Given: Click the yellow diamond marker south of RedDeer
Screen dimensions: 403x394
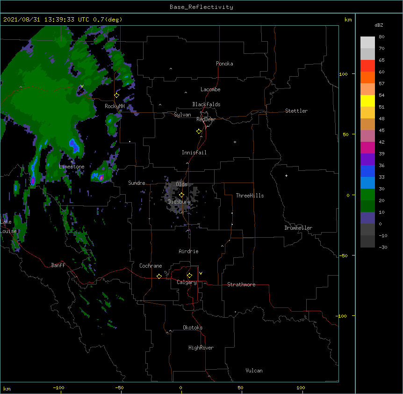Looking at the screenshot, I should [199, 131].
